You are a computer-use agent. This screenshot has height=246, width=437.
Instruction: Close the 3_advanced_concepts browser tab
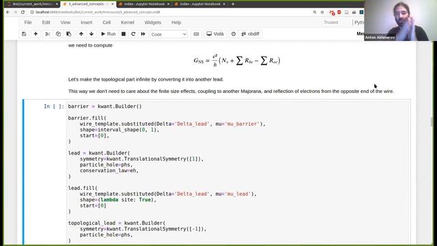113,4
